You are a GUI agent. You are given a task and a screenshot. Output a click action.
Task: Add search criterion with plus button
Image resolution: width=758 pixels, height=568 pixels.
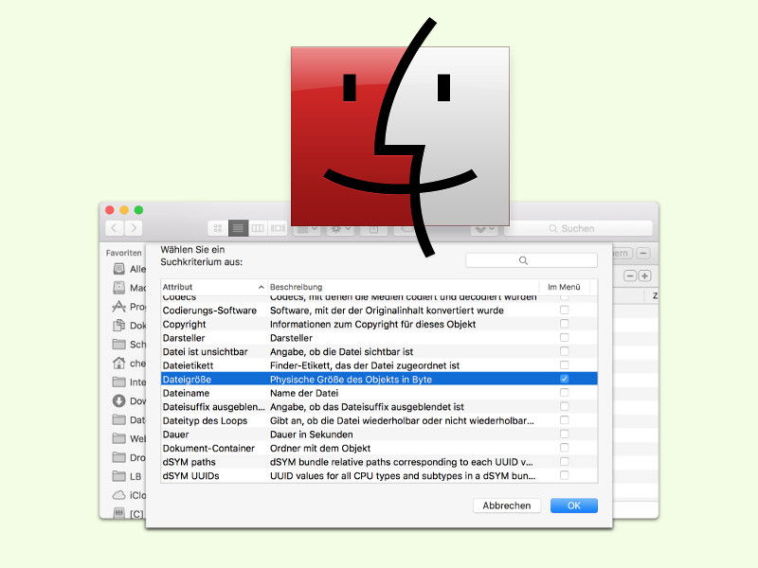point(644,275)
